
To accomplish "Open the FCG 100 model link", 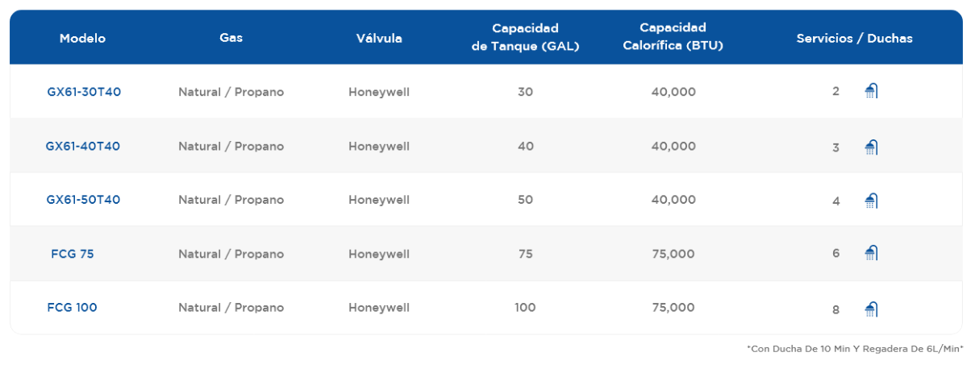I will click(x=73, y=308).
